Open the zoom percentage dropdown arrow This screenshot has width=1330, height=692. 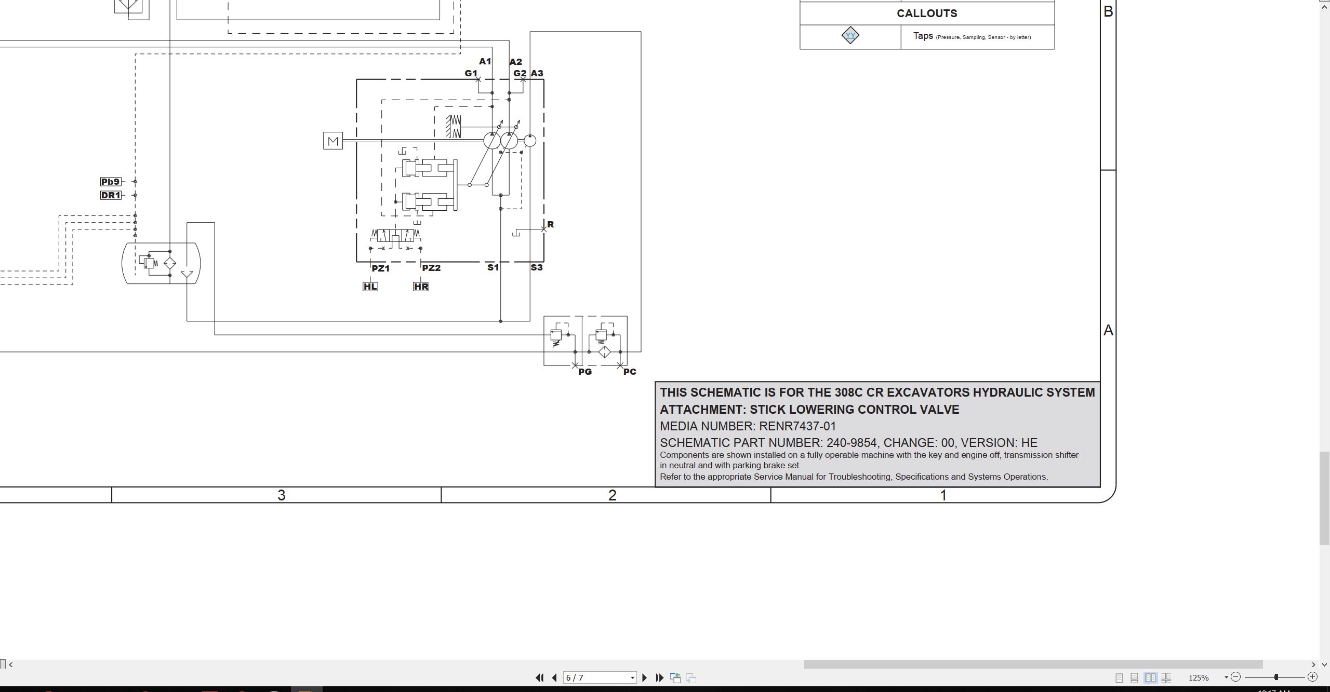point(1226,677)
